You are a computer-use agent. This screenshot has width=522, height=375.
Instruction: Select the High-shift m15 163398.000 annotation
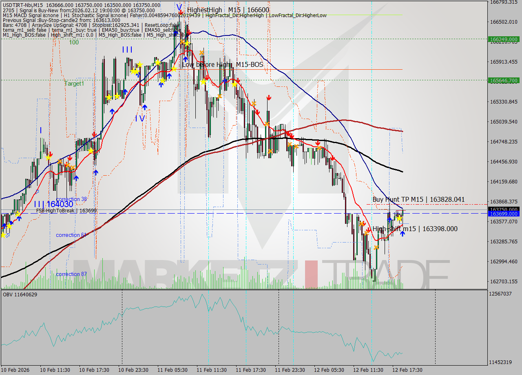tap(414, 229)
